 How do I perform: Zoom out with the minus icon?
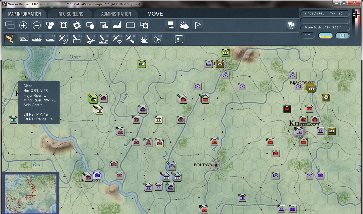[37, 26]
